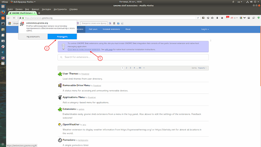Open the sidebar square icon left of star

[203, 18]
